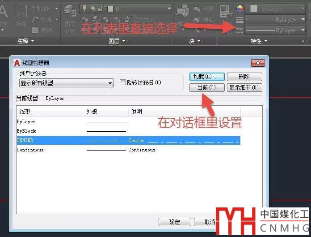The image size is (311, 237).
Task: Click the Leader (引线) icon
Action: click(35, 19)
